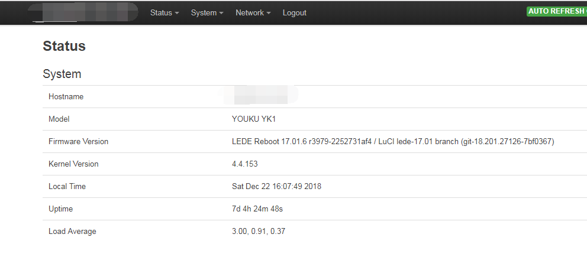Click the System section heading
Screen dimensions: 587x257
(x=62, y=74)
